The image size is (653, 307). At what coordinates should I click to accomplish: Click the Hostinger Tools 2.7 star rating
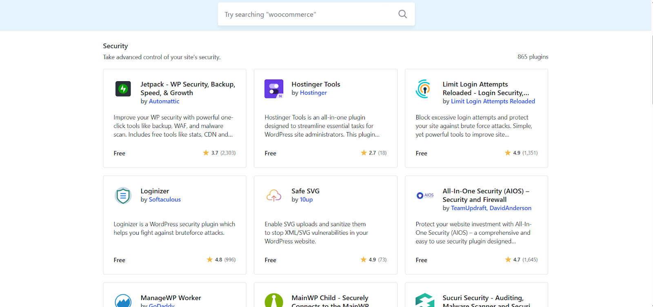(373, 153)
